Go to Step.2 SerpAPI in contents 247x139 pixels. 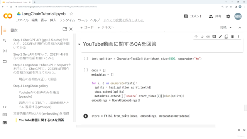pyautogui.click(x=41, y=56)
